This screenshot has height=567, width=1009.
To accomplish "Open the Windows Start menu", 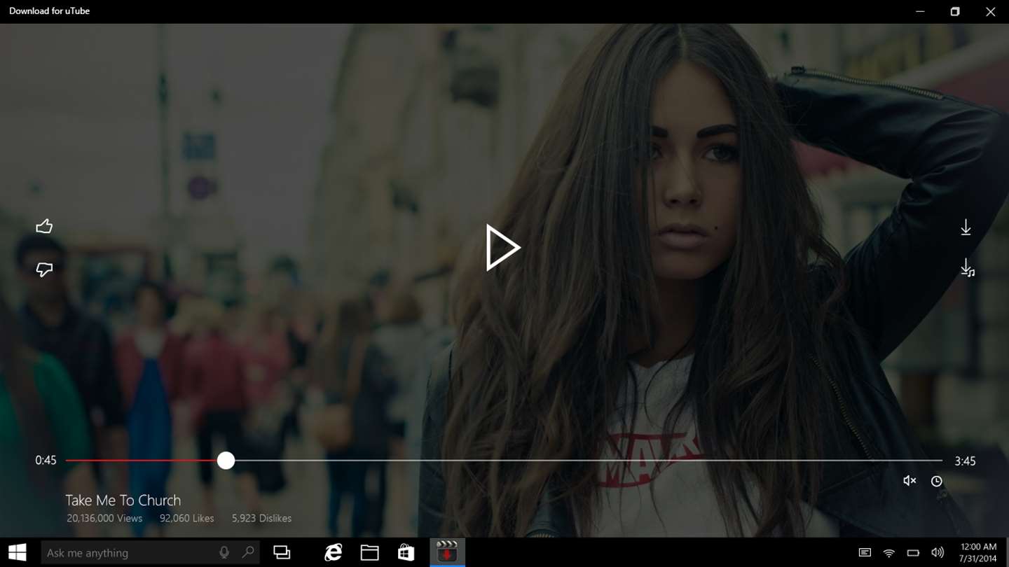I will point(18,552).
